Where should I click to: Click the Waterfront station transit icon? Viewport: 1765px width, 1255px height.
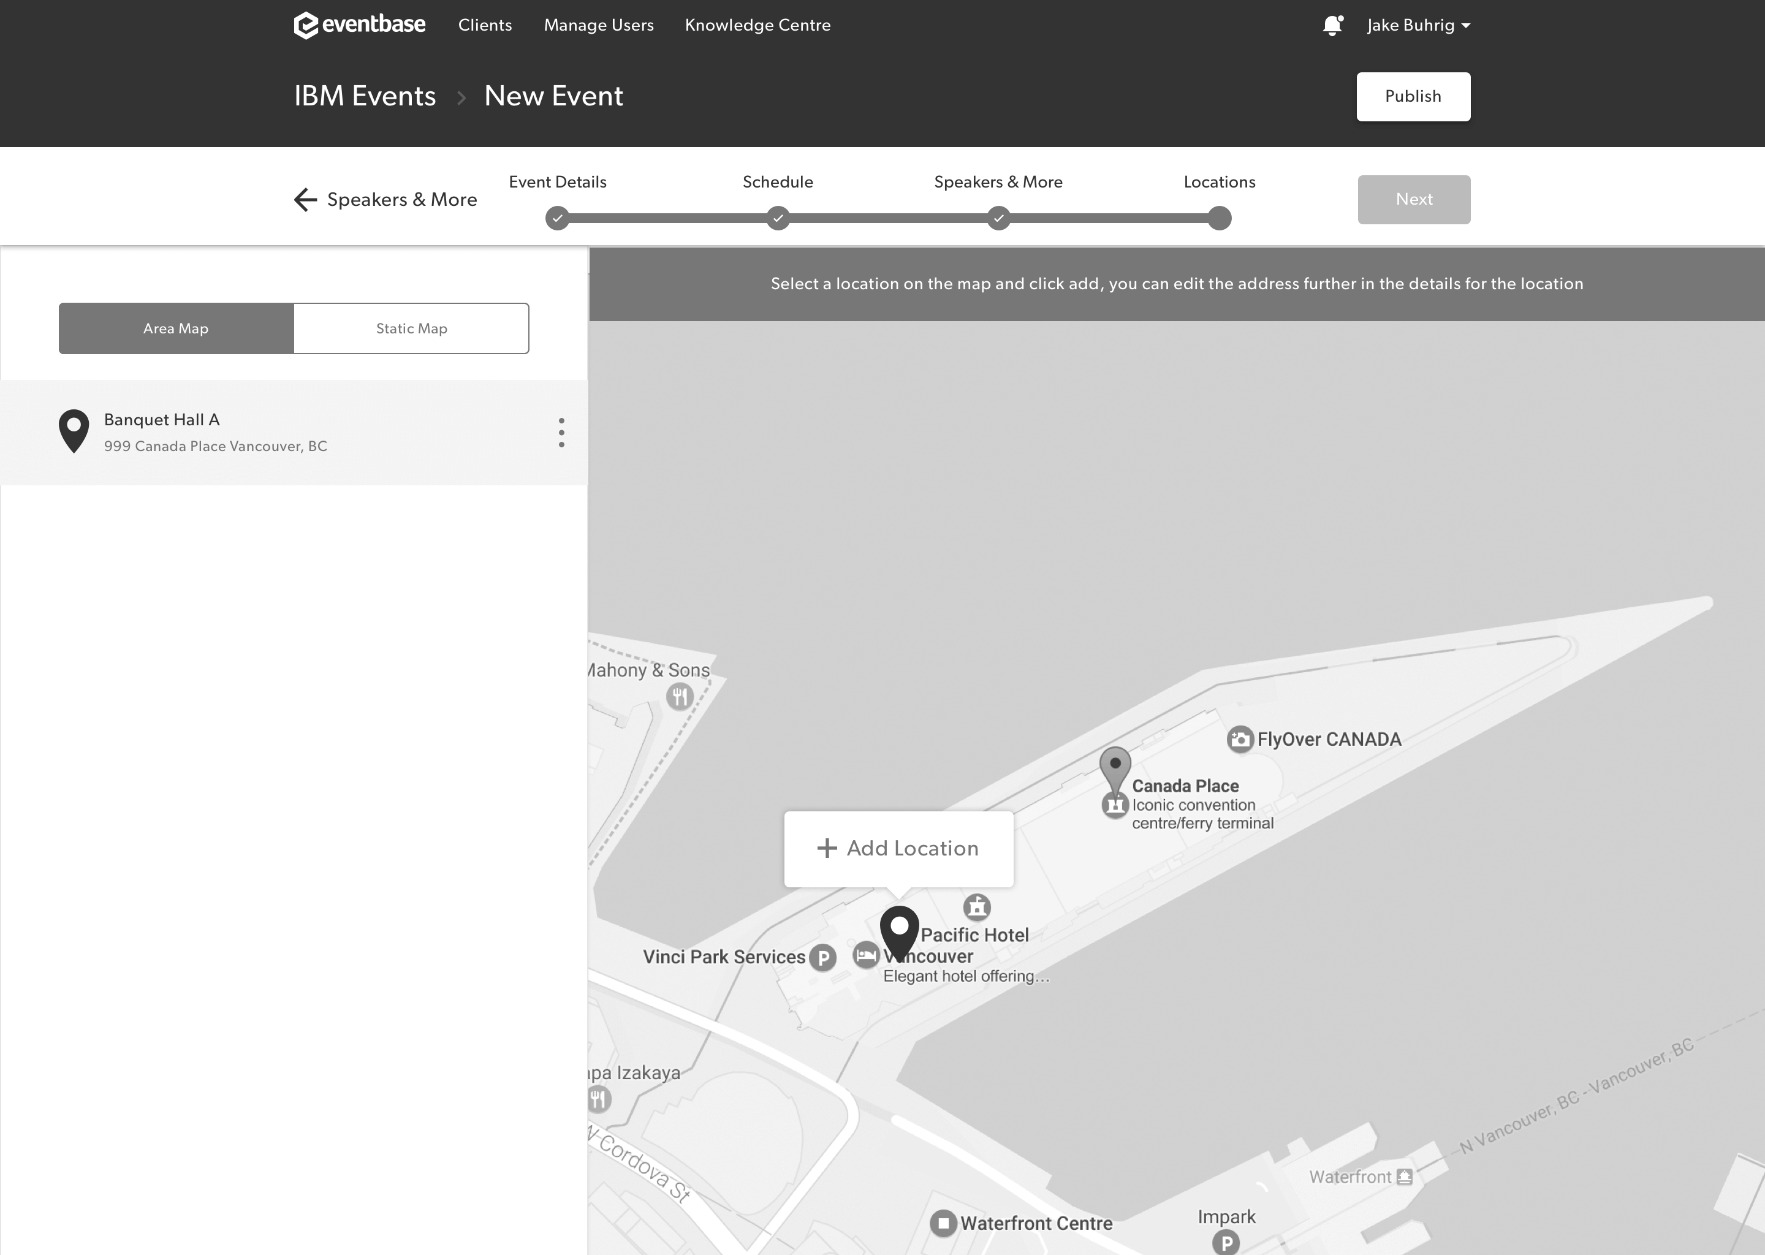1405,1177
